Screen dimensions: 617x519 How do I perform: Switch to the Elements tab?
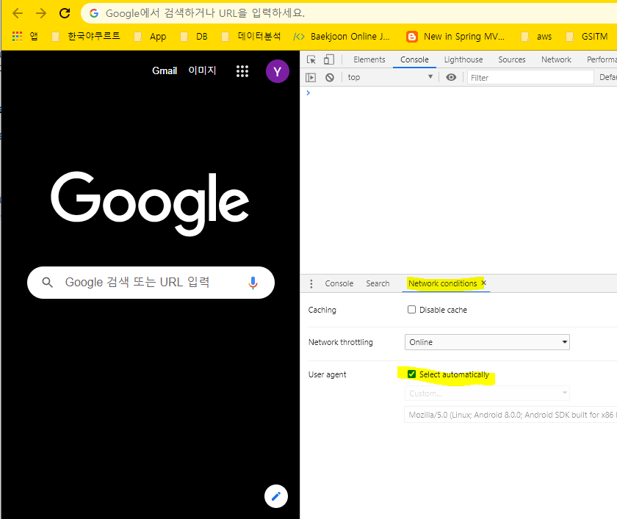click(369, 59)
